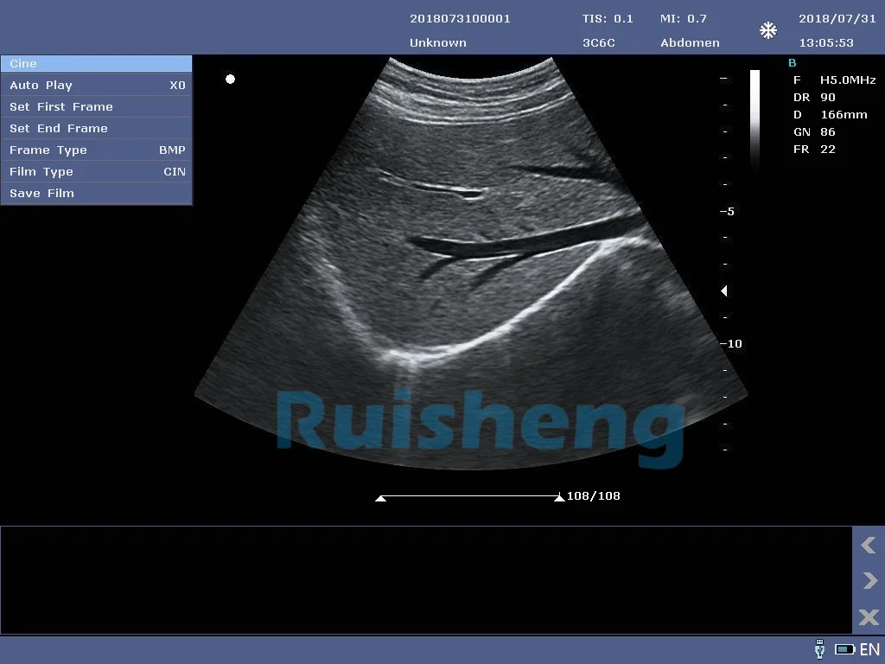Click the X icon below the chevrons
Viewport: 885px width, 664px height.
tap(869, 616)
